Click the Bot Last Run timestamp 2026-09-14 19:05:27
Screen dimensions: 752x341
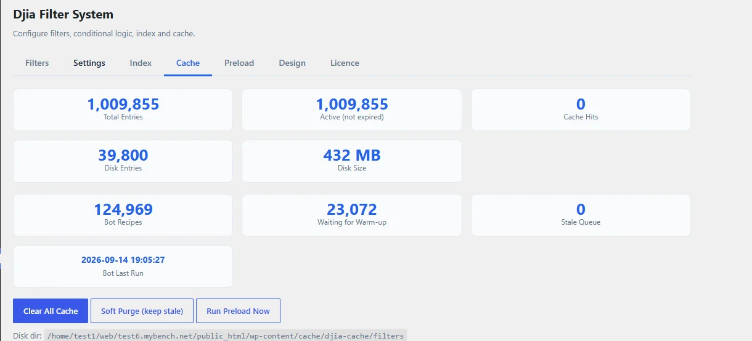123,260
